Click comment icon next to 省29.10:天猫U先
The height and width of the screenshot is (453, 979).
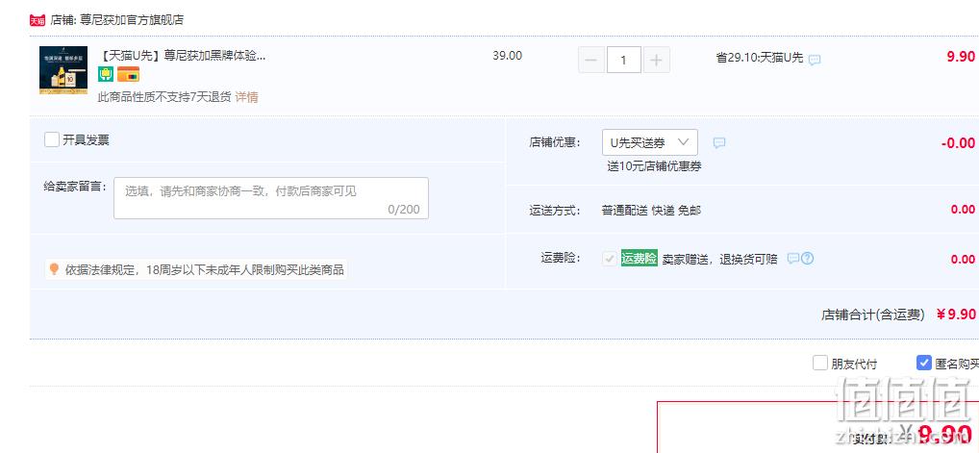(x=815, y=60)
